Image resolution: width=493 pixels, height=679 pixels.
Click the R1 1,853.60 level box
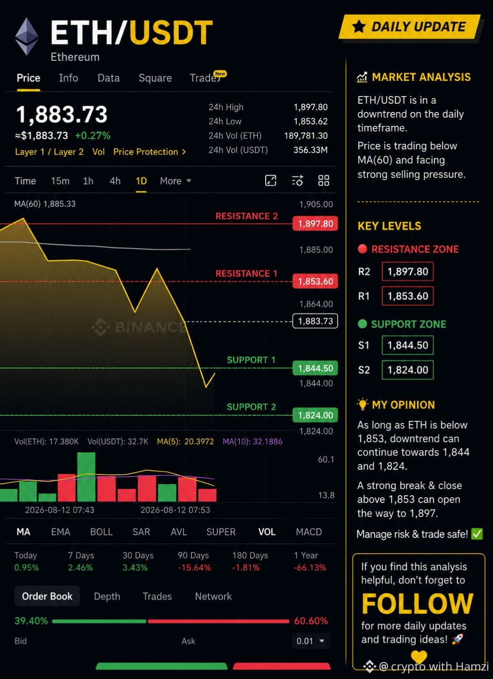coord(408,296)
